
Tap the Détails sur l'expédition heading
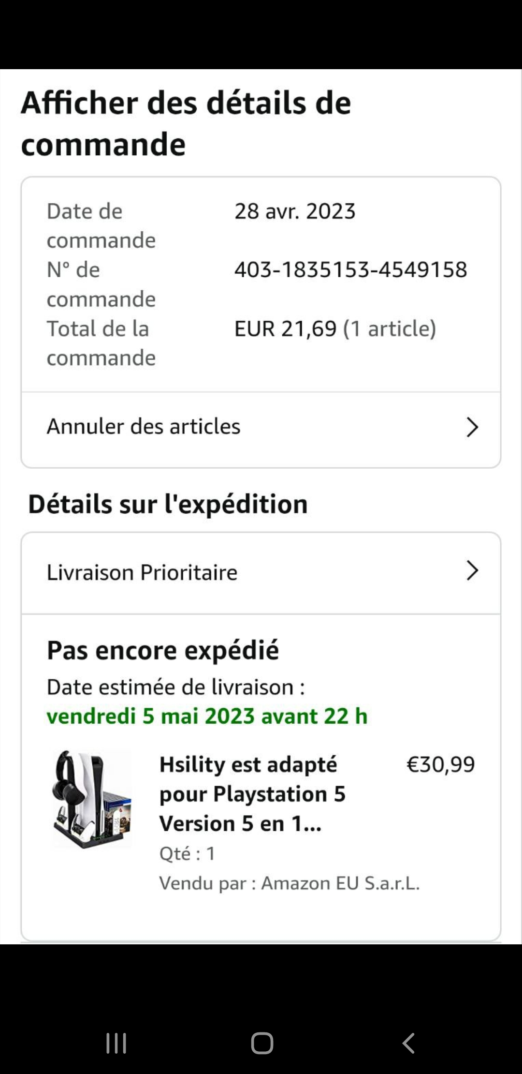click(x=168, y=504)
